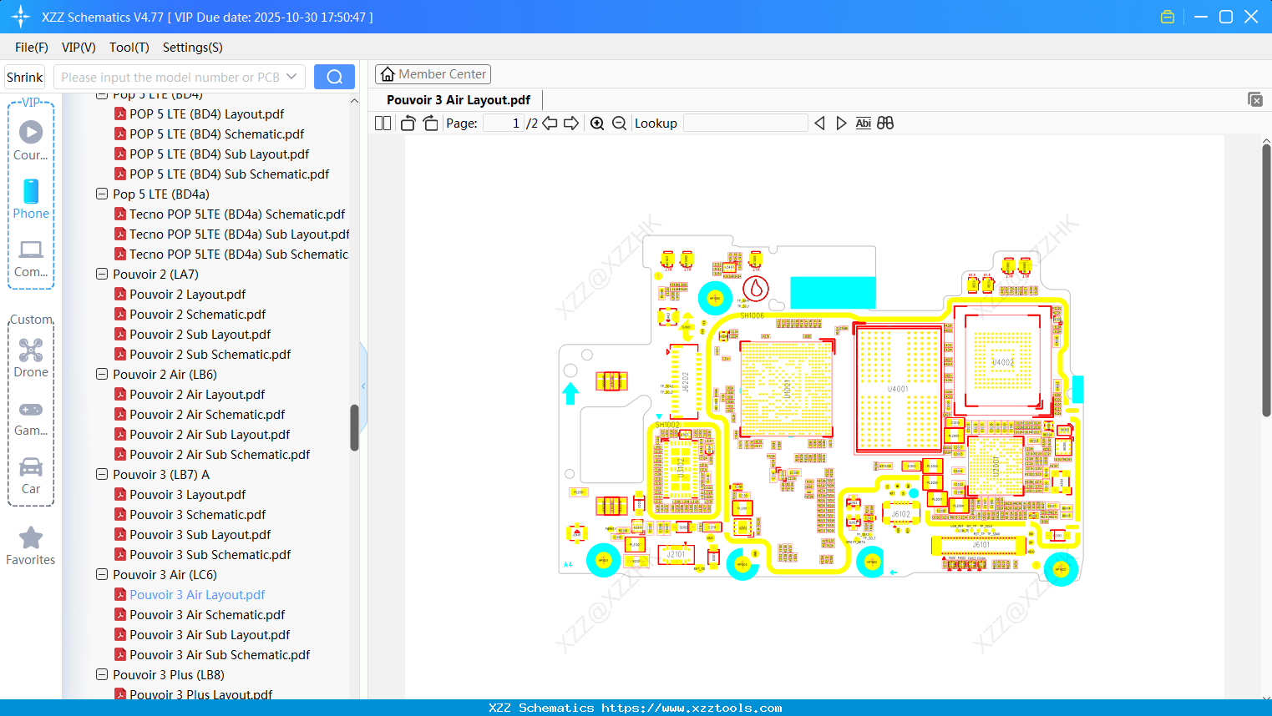
Task: Click the Shrink button
Action: point(24,76)
